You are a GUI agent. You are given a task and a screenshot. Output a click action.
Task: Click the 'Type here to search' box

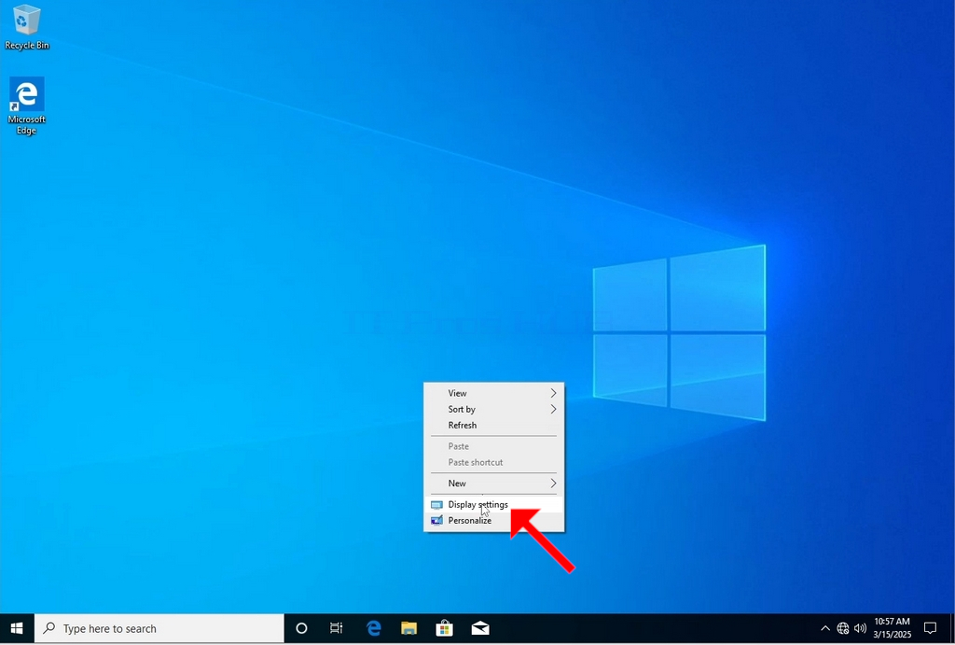click(x=159, y=628)
